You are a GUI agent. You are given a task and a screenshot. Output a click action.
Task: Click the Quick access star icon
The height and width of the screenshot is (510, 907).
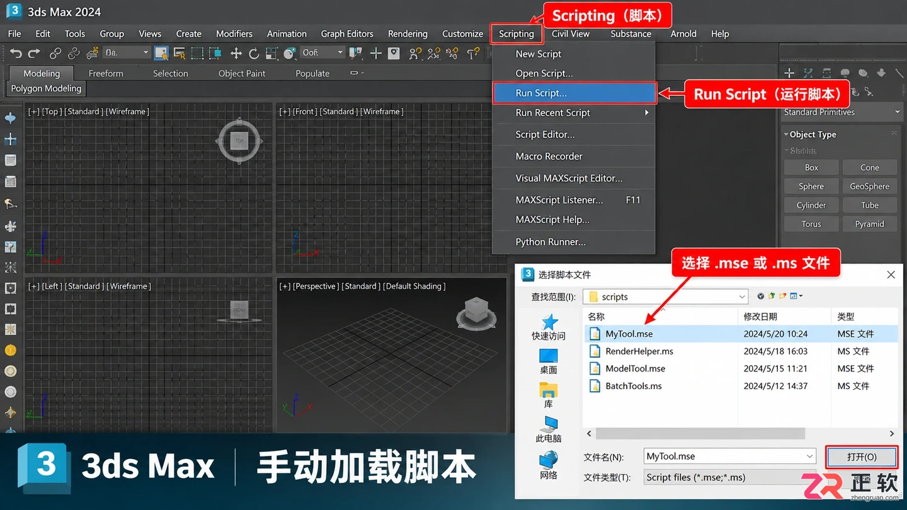pos(549,322)
